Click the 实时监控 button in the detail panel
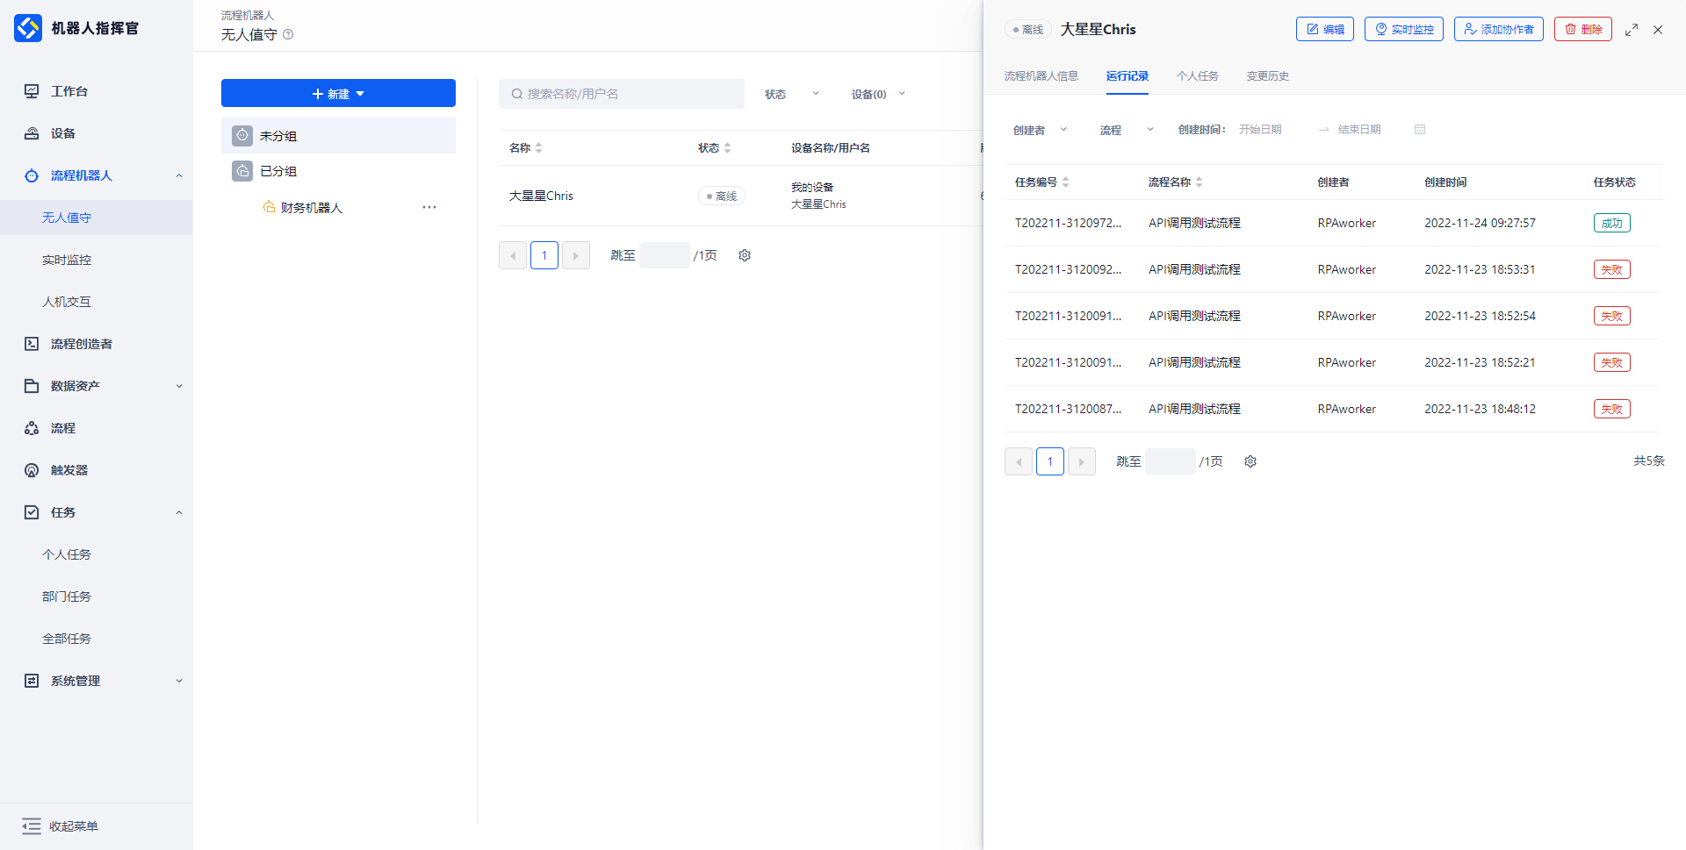The width and height of the screenshot is (1686, 850). pos(1404,29)
